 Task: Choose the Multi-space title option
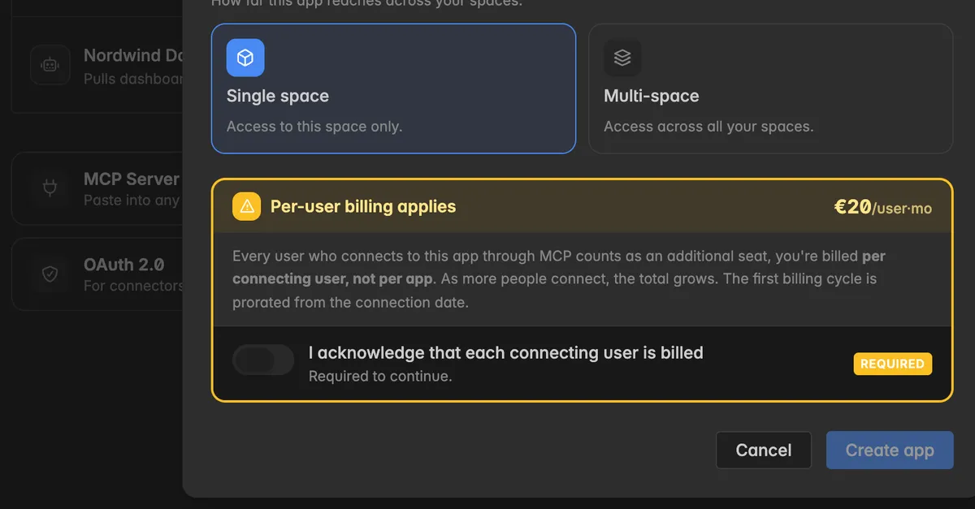coord(652,96)
